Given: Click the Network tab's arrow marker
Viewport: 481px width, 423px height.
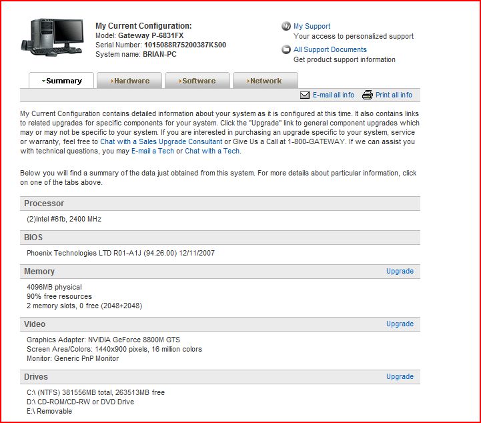Looking at the screenshot, I should (x=248, y=81).
